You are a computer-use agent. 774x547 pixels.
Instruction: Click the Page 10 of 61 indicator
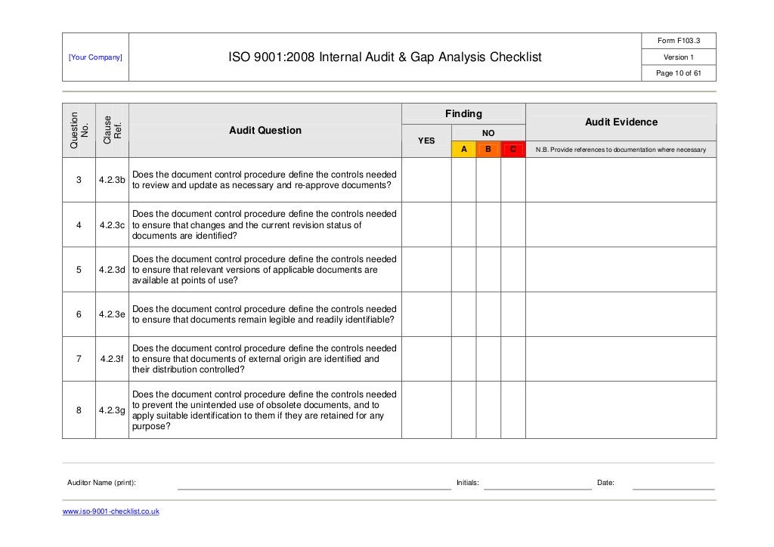pos(679,73)
